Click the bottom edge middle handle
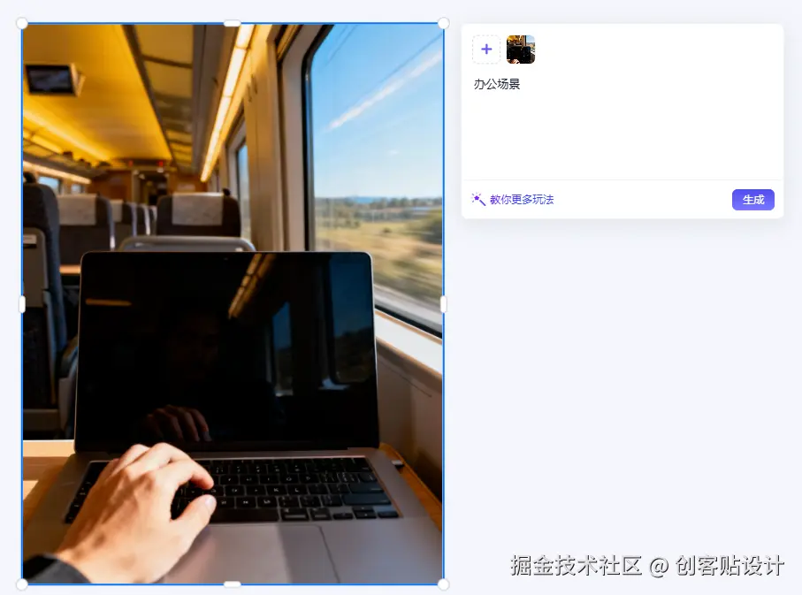This screenshot has height=595, width=802. 233,584
